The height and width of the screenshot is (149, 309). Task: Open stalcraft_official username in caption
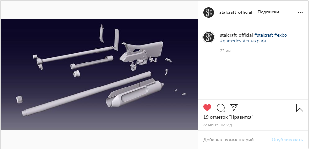coord(236,35)
